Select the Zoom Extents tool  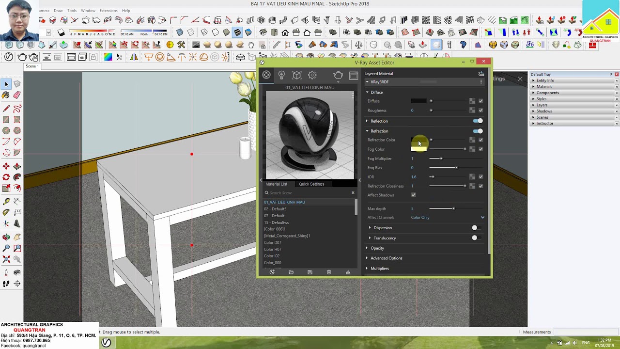coord(6,259)
